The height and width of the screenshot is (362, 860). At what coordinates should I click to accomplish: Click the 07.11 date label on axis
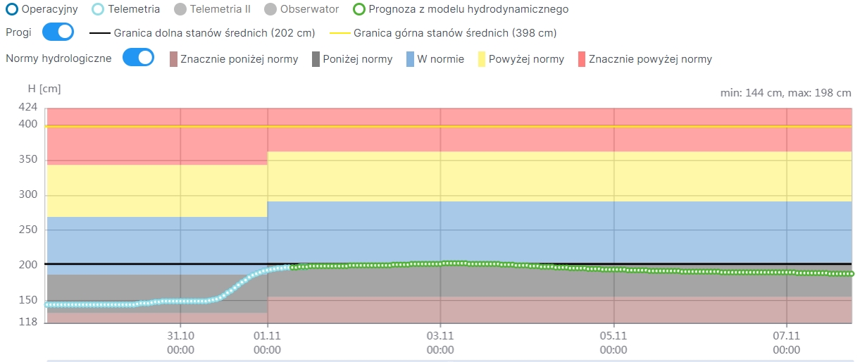(787, 337)
